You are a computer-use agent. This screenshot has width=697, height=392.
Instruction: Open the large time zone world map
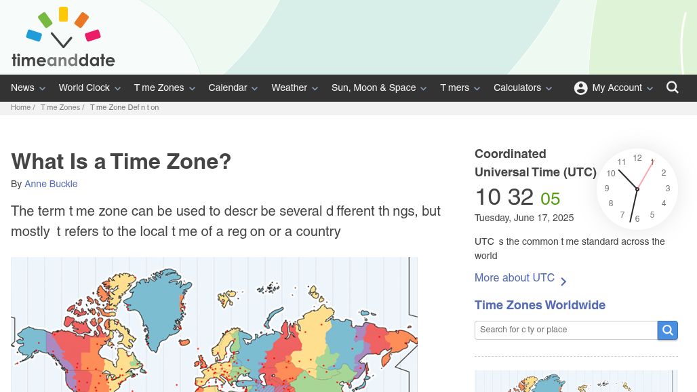pos(214,324)
